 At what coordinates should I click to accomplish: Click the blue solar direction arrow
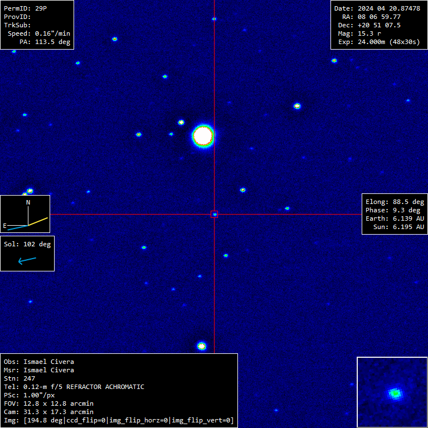27,260
